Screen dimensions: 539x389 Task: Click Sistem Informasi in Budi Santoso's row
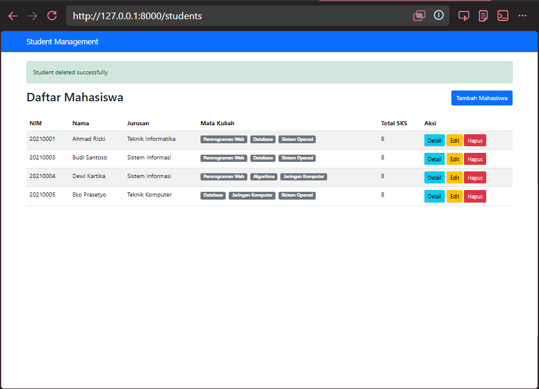[149, 158]
